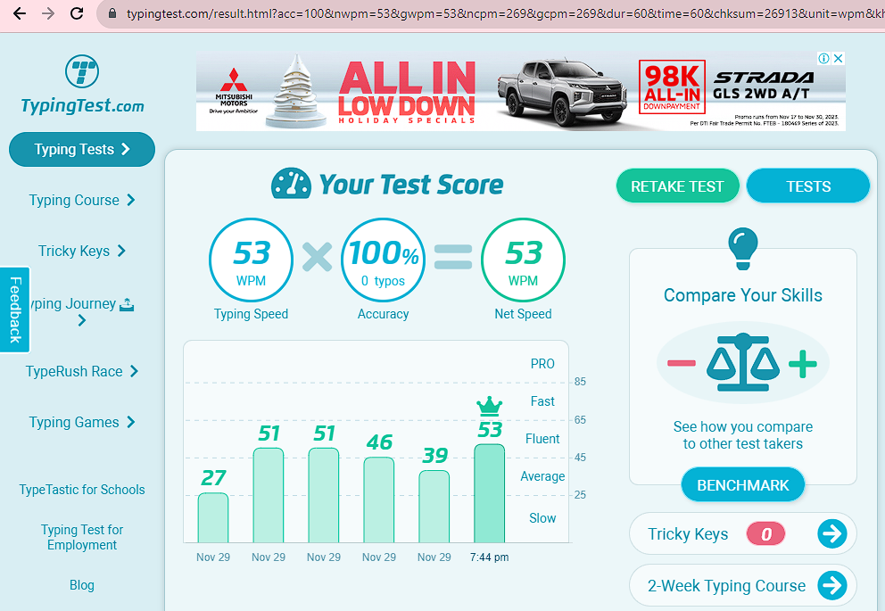Click the chevron beside TypeRush Race
Viewport: 885px width, 611px height.
[135, 371]
